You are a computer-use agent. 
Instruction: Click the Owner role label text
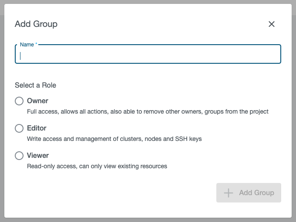[x=37, y=101]
